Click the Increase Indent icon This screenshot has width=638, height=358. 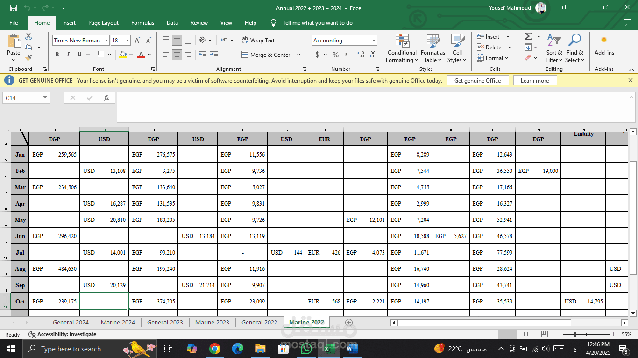click(x=213, y=55)
